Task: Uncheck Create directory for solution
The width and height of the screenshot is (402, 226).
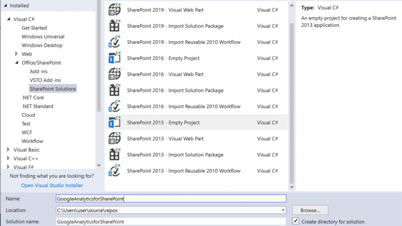Action: [x=296, y=221]
